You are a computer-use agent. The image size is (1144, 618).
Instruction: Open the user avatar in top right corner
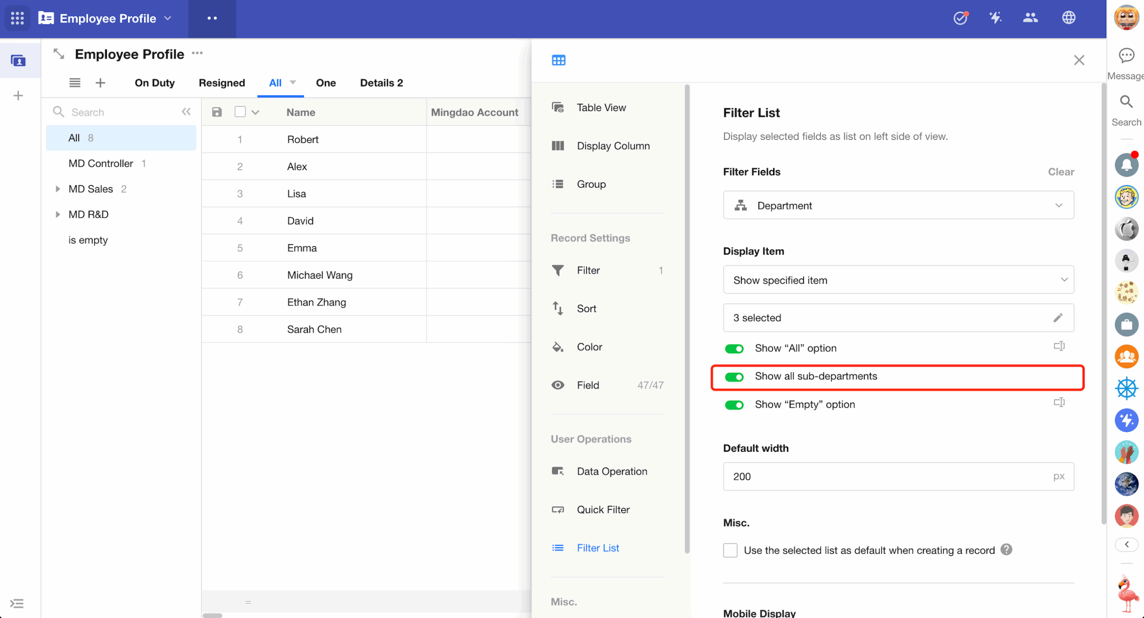point(1126,18)
